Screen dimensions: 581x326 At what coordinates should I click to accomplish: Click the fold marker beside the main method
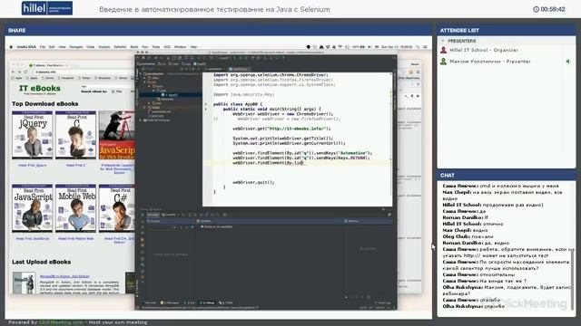pos(206,109)
